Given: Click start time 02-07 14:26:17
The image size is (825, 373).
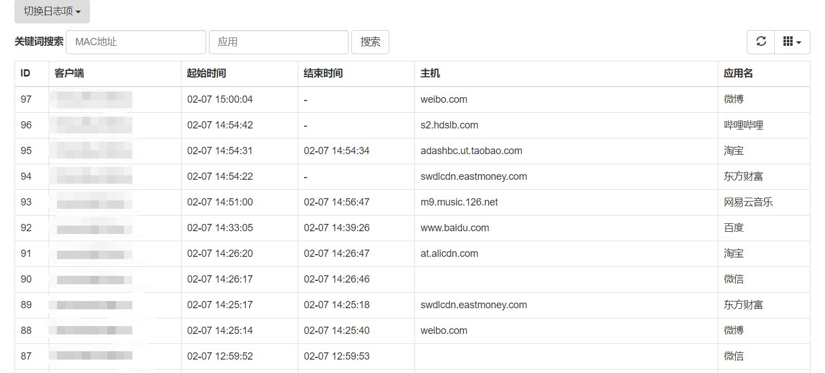Looking at the screenshot, I should click(220, 279).
